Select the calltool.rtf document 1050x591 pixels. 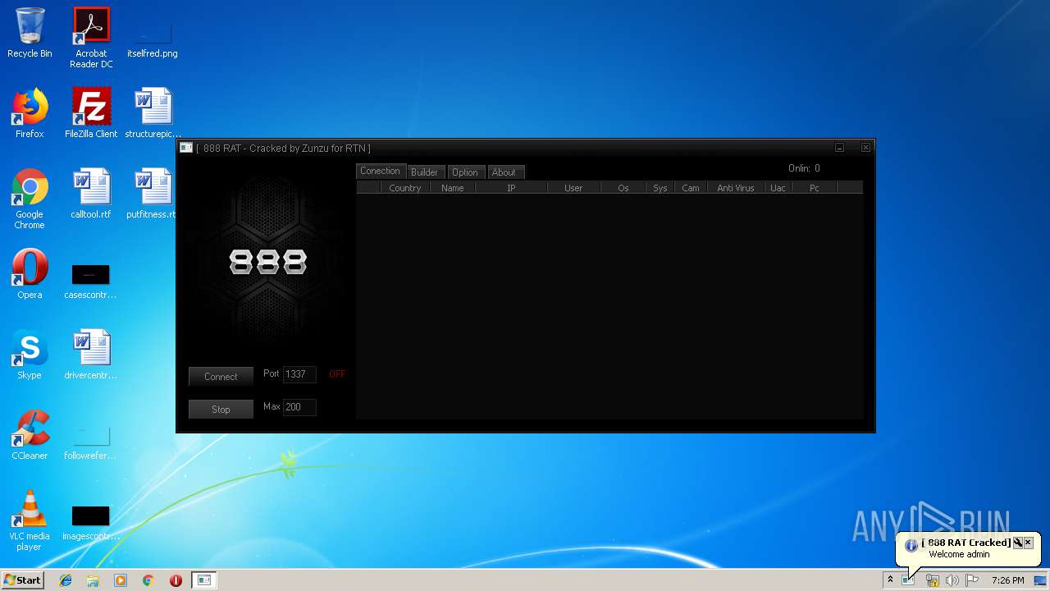[x=91, y=194]
